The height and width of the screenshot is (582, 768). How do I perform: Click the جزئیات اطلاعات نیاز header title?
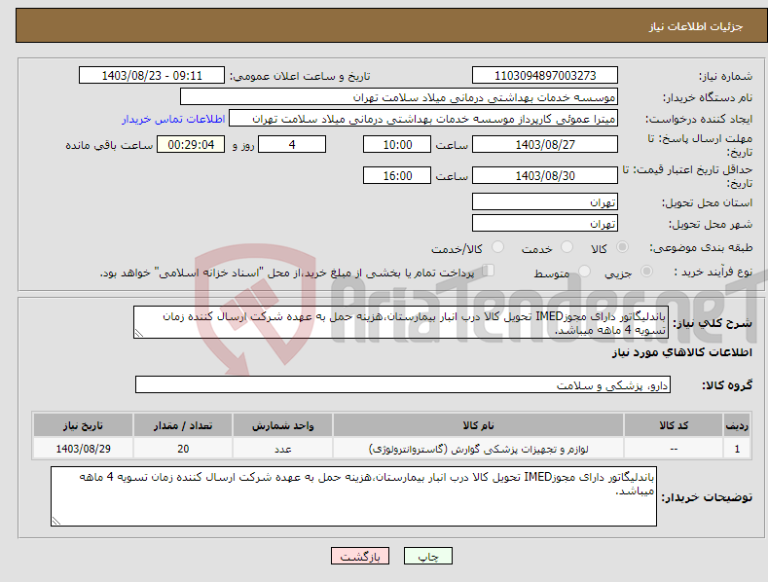696,26
